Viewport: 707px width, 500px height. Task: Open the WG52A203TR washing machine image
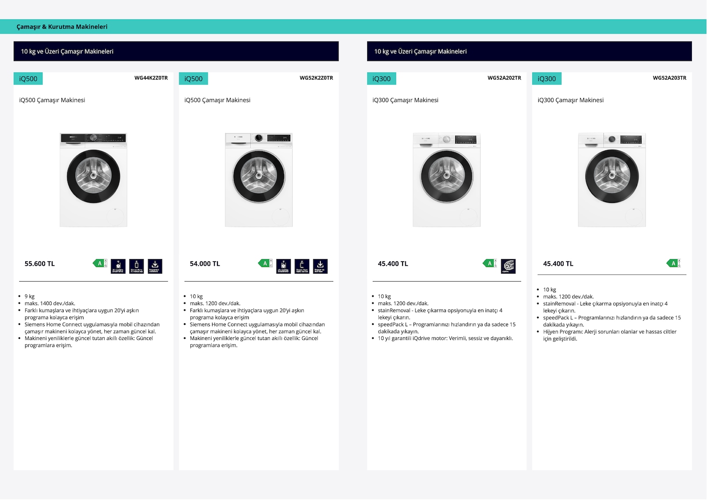(612, 180)
